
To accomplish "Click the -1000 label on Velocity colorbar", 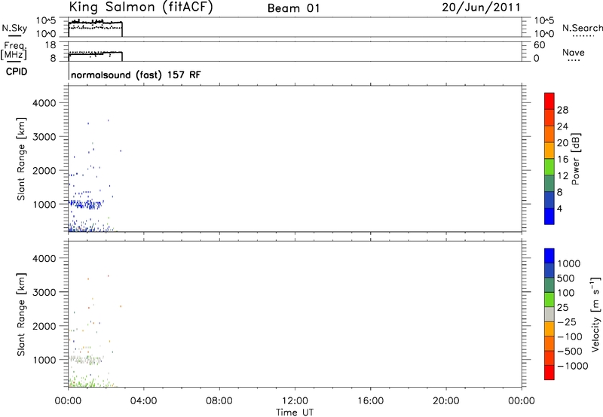I will click(x=573, y=366).
